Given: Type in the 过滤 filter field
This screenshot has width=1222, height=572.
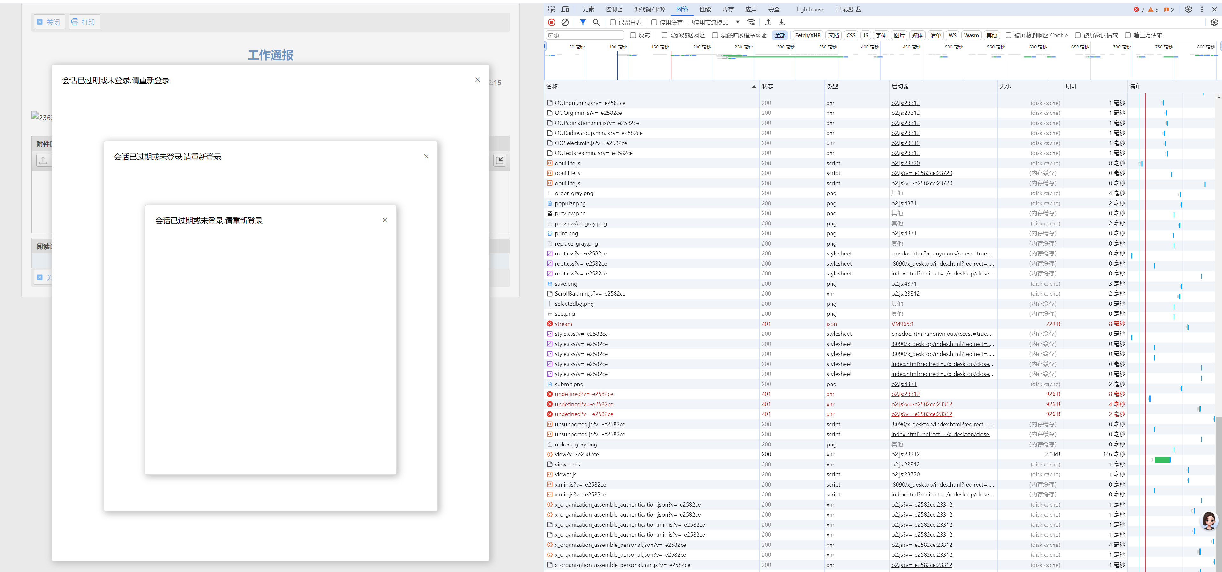Looking at the screenshot, I should point(585,35).
